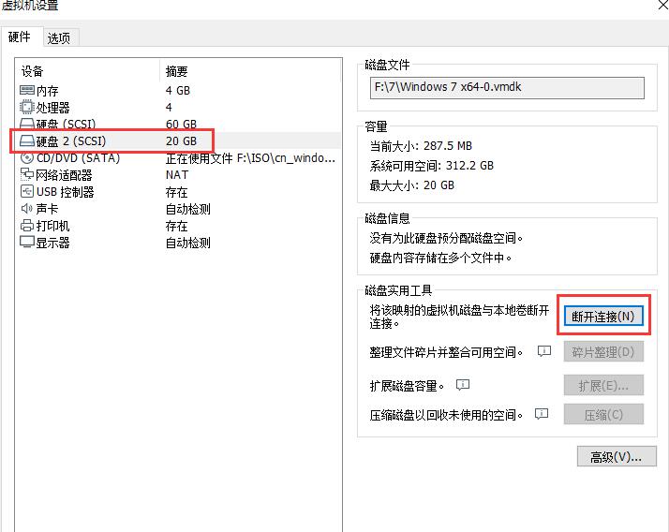The height and width of the screenshot is (532, 669).
Task: Select the 网络适配器 row label
Action: (64, 175)
